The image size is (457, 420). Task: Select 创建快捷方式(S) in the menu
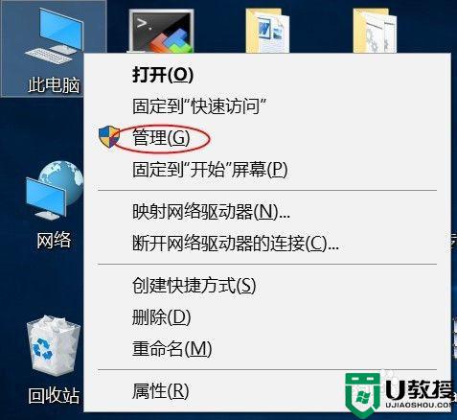tap(267, 286)
